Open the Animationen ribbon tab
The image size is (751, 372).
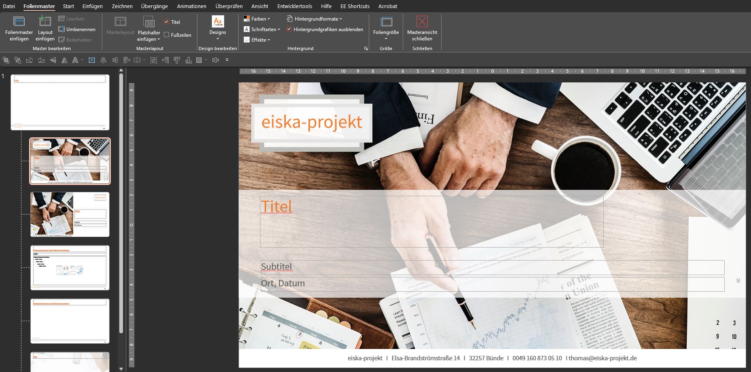pyautogui.click(x=192, y=6)
